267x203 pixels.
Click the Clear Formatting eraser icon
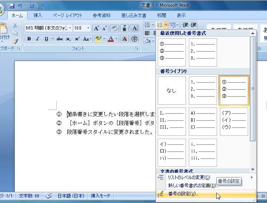[x=114, y=28]
